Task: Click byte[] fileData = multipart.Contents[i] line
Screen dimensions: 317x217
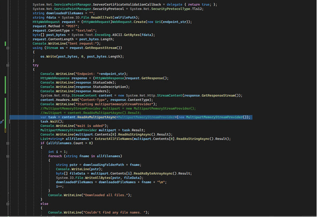Action: click(x=124, y=173)
